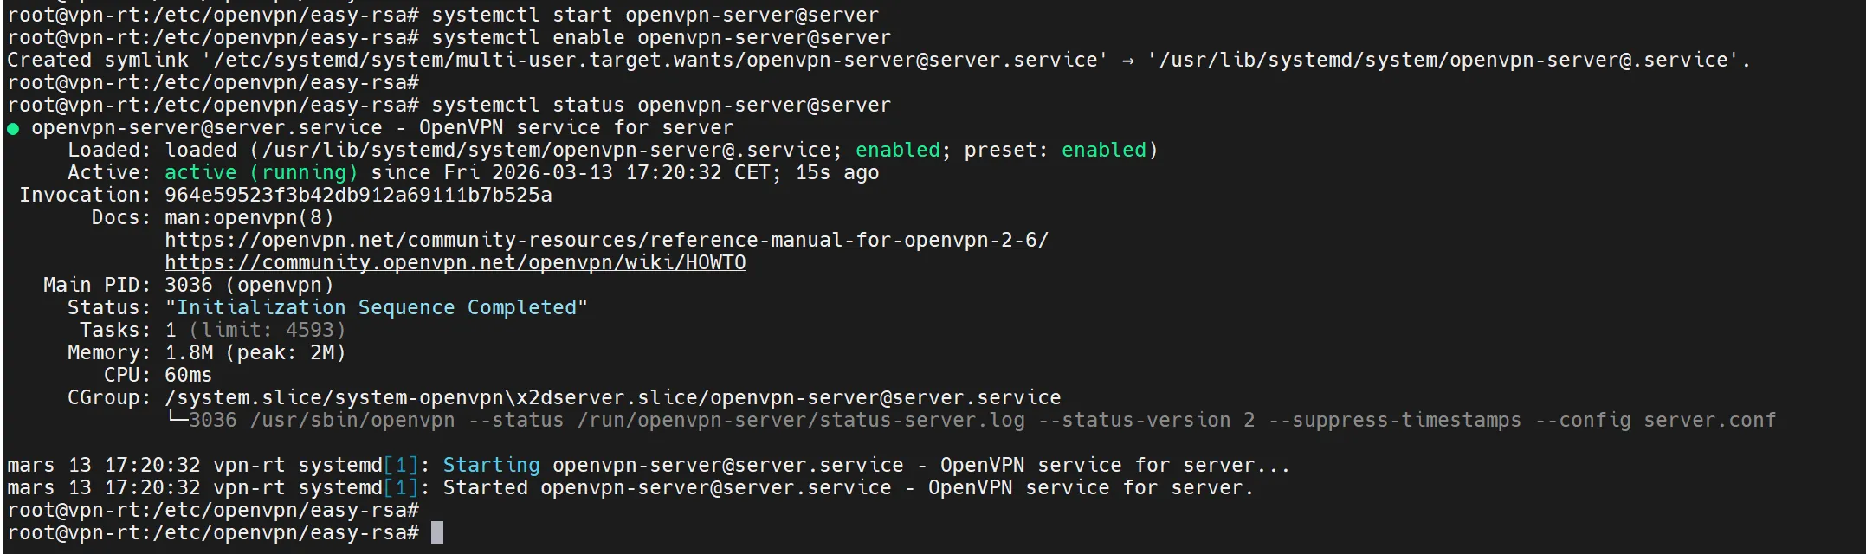Click the first green "enabled" on the Loaded line

pos(897,151)
